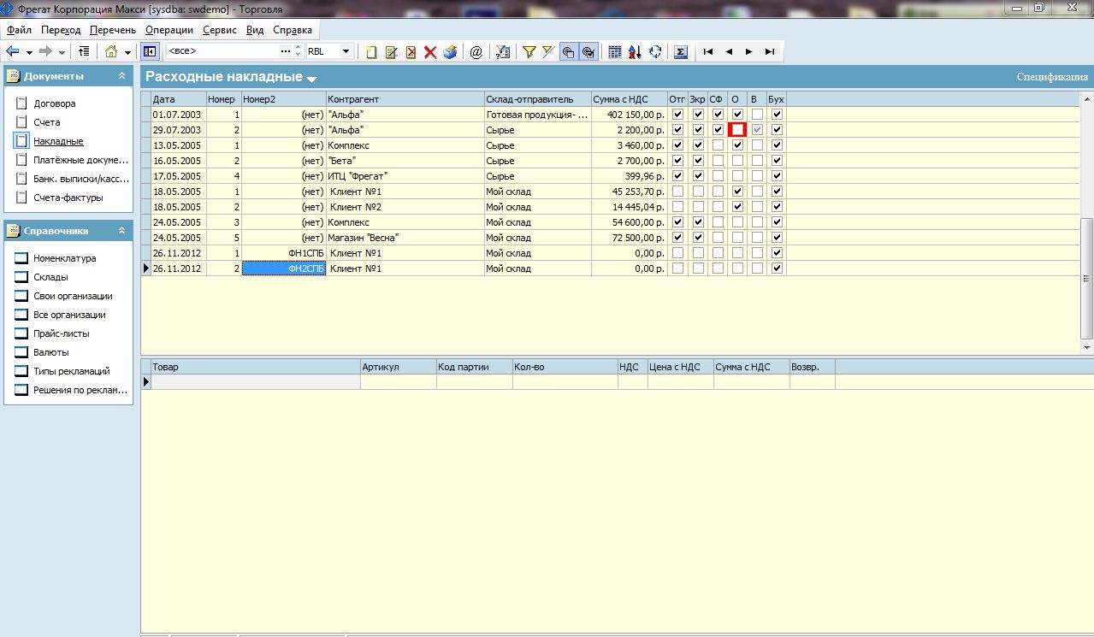Toggle the Отг checkbox for ФН2СПБ row
This screenshot has width=1094, height=637.
678,268
